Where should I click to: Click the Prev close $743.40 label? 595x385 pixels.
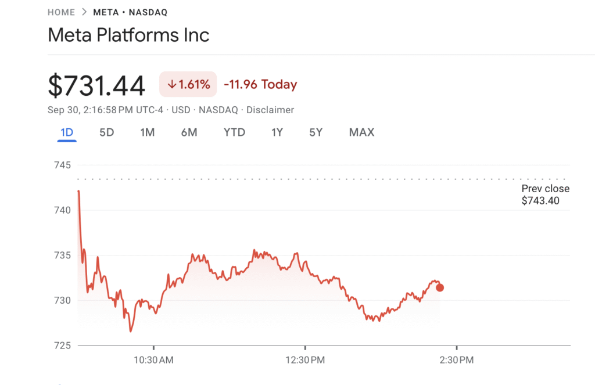coord(544,195)
